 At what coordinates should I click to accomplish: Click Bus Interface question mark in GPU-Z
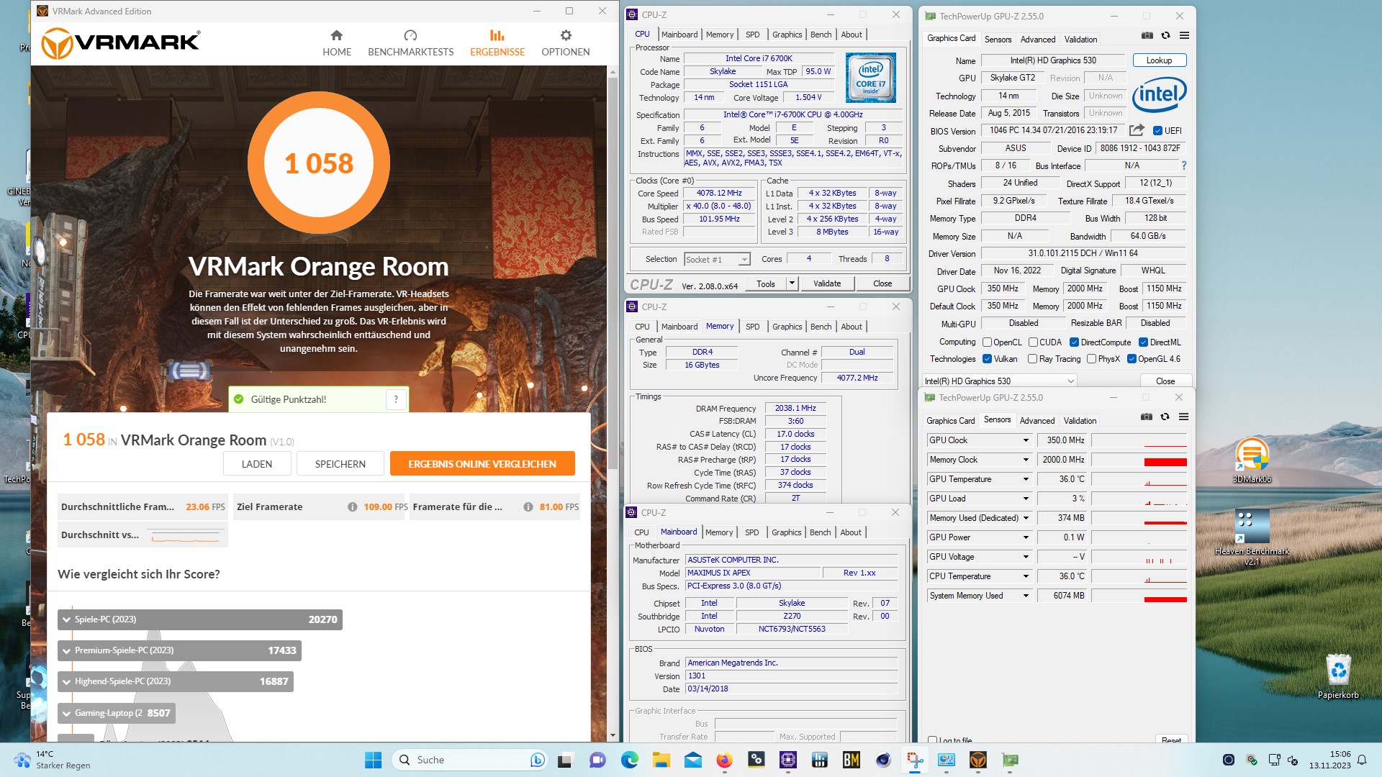coord(1183,165)
